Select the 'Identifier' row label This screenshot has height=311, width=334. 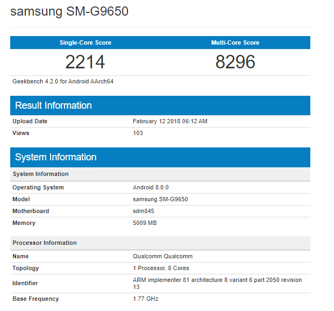click(x=25, y=283)
